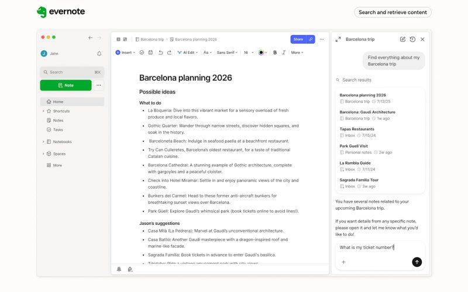
Task: Open the AI Edit dropdown
Action: pos(187,53)
